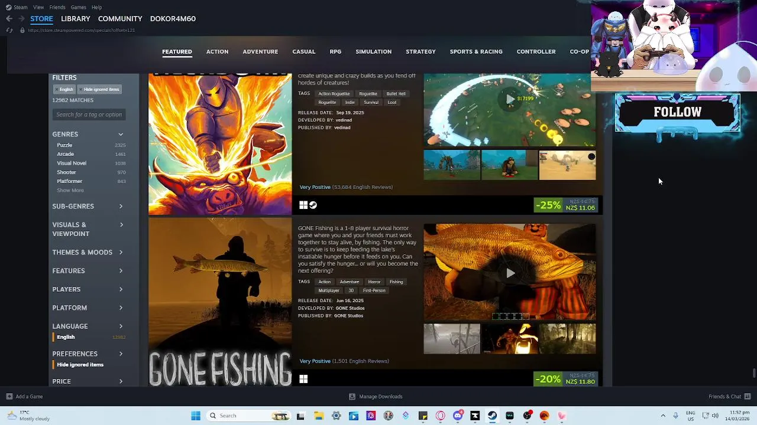The width and height of the screenshot is (757, 425).
Task: Show hidden system tray icons
Action: click(663, 416)
